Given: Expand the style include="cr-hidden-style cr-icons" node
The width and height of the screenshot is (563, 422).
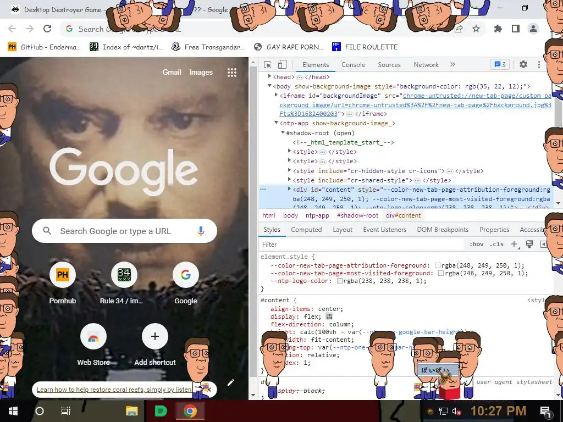Looking at the screenshot, I should [289, 170].
